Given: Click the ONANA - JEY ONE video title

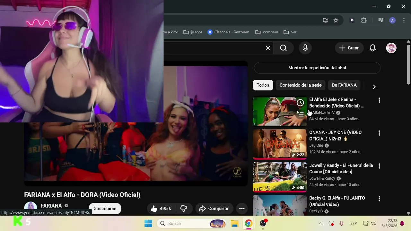Looking at the screenshot, I should pos(335,136).
